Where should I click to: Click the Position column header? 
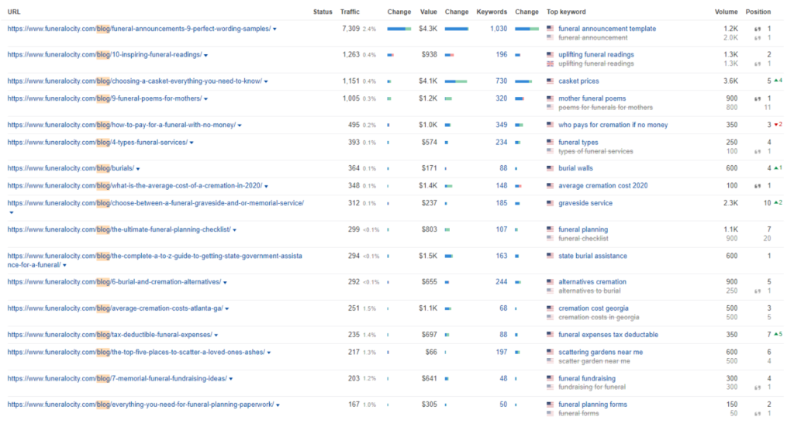(758, 12)
